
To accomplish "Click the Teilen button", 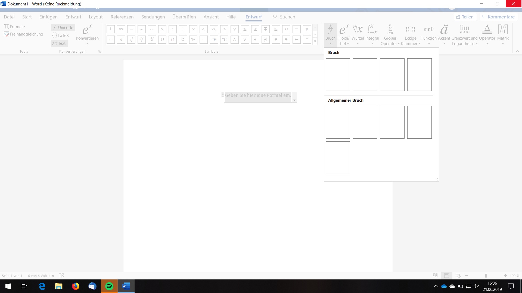I will click(465, 17).
